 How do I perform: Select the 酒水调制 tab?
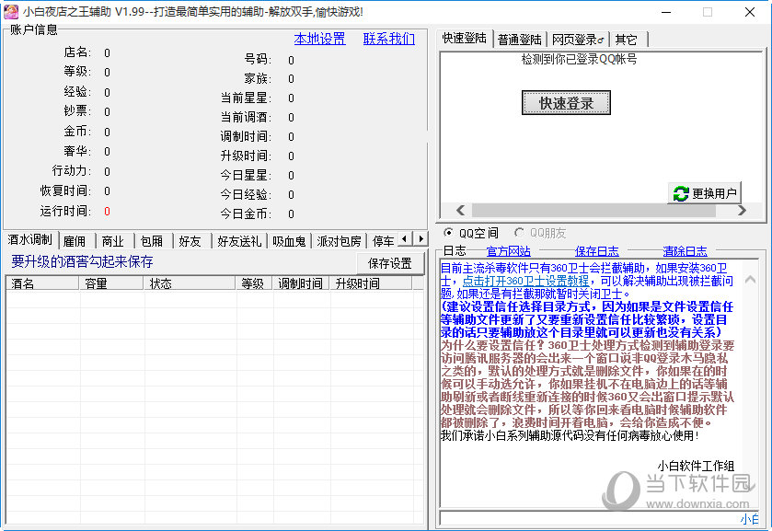click(30, 239)
